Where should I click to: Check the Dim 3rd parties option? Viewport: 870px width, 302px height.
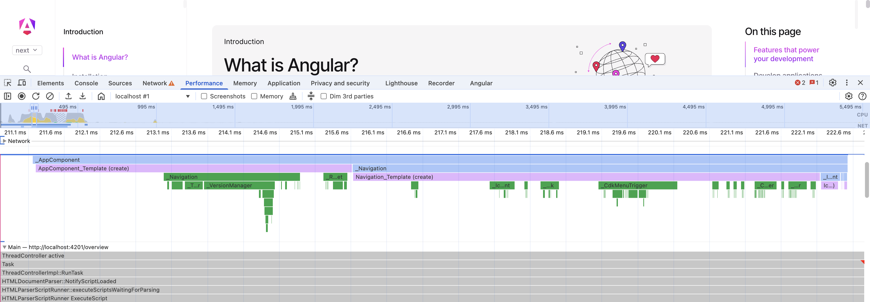[324, 96]
